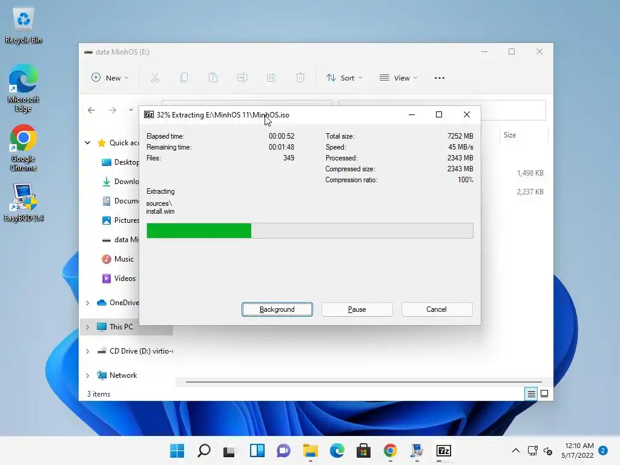Open Recycle Bin desktop icon
Screen dimensions: 620x465
pos(24,25)
